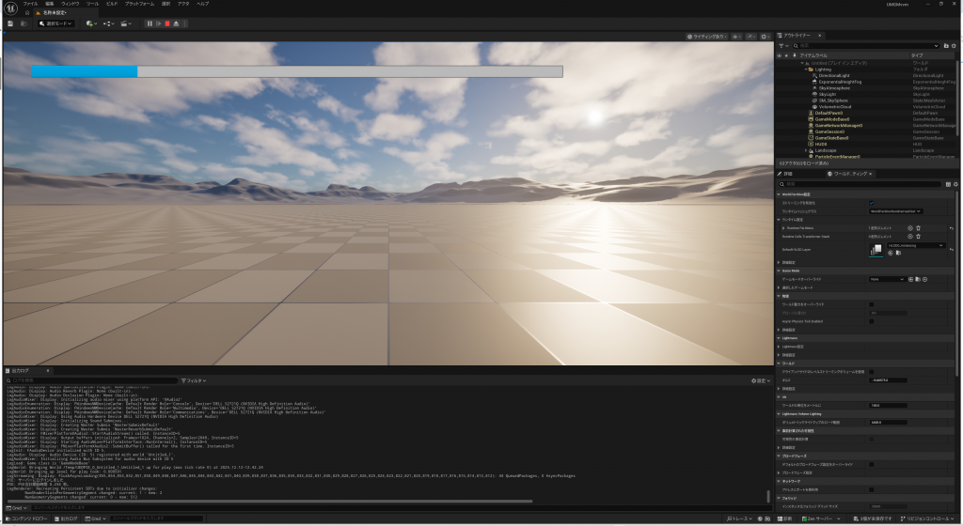This screenshot has height=526, width=963.
Task: Open the コンテンツドロワー button
Action: pos(28,518)
